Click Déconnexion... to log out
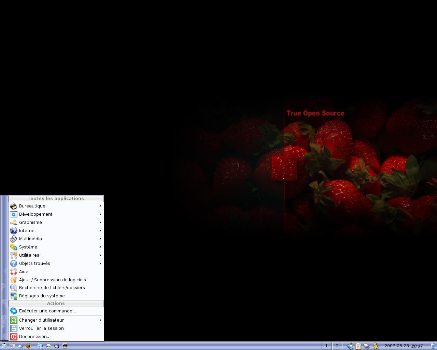This screenshot has width=437, height=350. click(x=56, y=337)
